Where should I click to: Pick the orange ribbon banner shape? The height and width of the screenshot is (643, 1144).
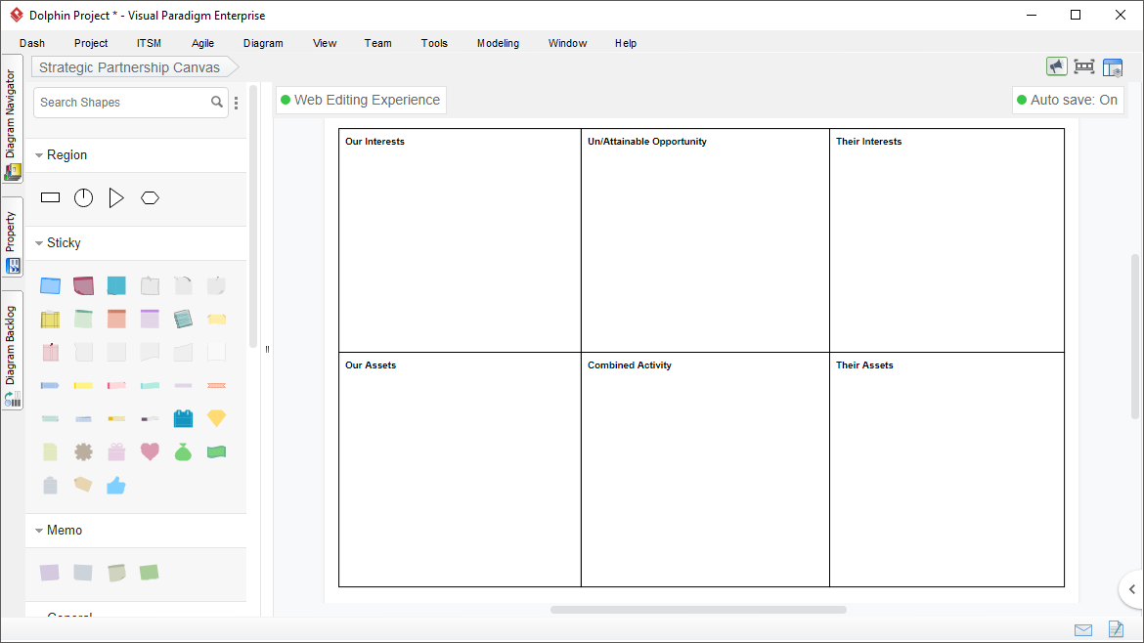pyautogui.click(x=217, y=386)
